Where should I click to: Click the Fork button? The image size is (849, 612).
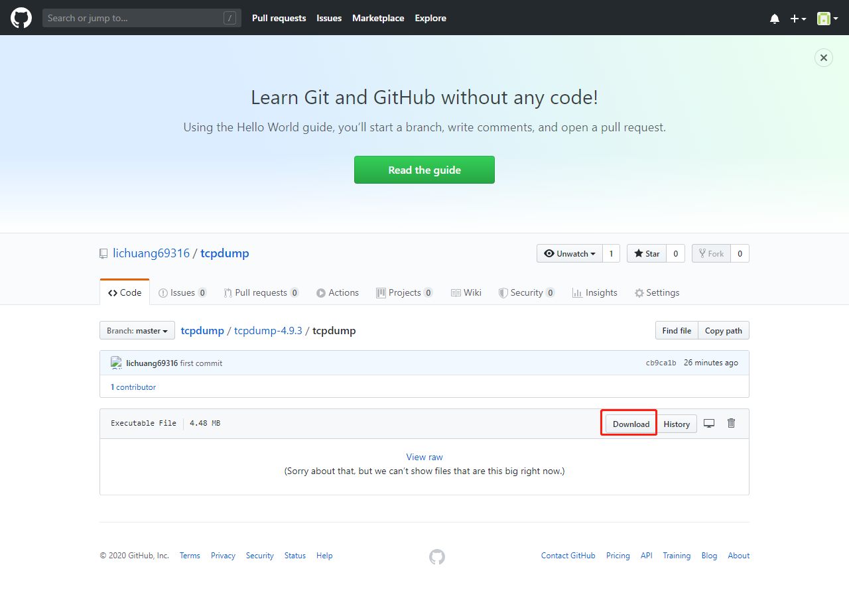coord(712,253)
